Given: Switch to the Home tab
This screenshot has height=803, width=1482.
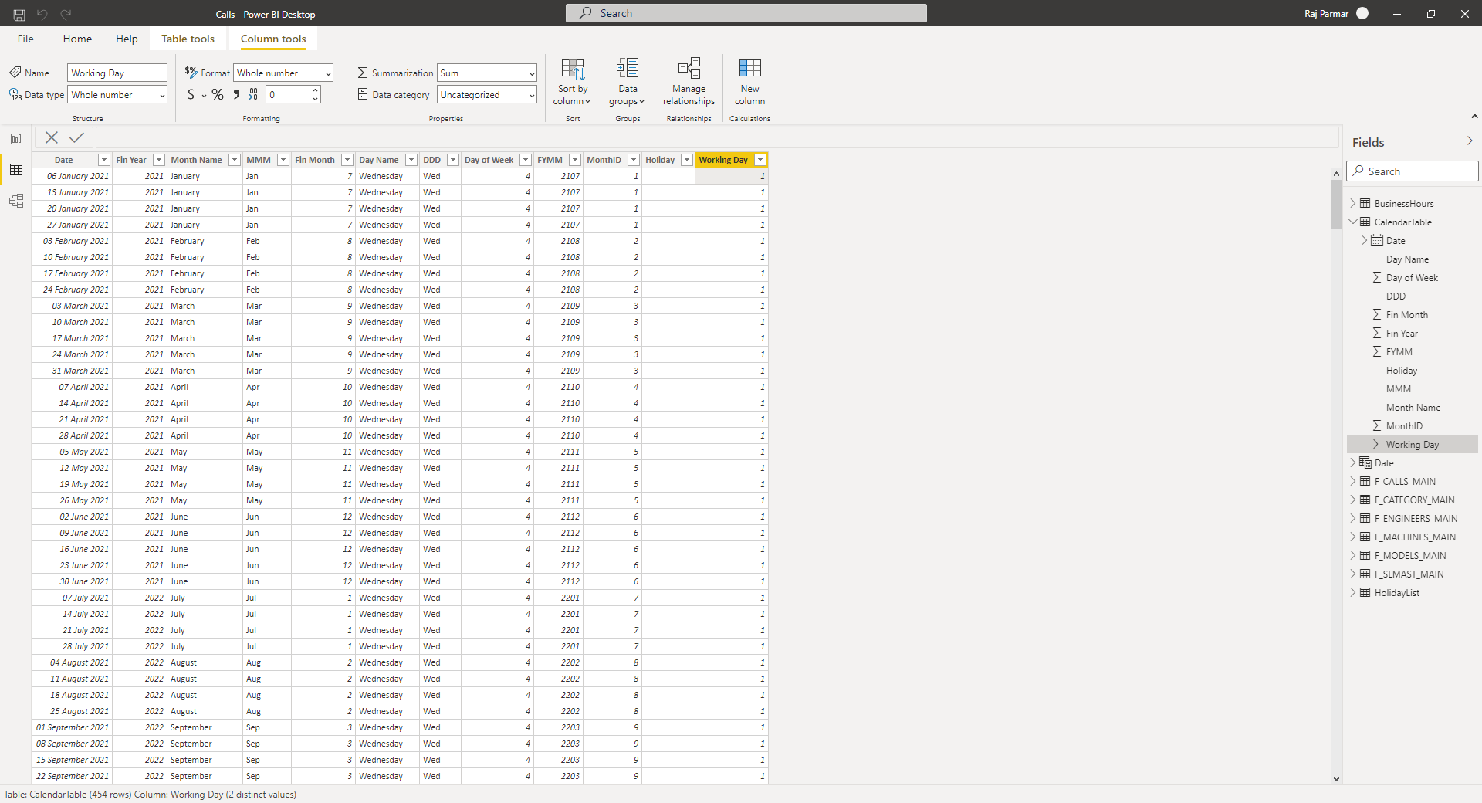Looking at the screenshot, I should pos(77,39).
